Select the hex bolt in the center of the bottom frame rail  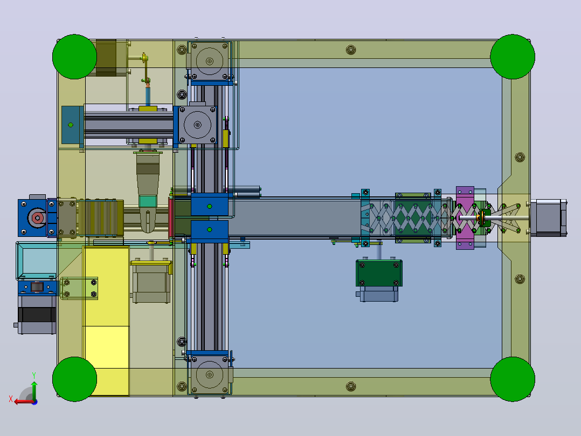click(351, 387)
